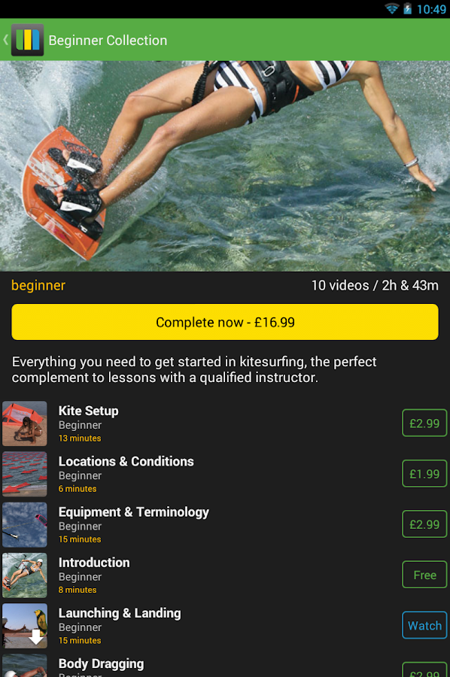Open the Introduction video thumbnail
The width and height of the screenshot is (450, 677).
point(25,575)
